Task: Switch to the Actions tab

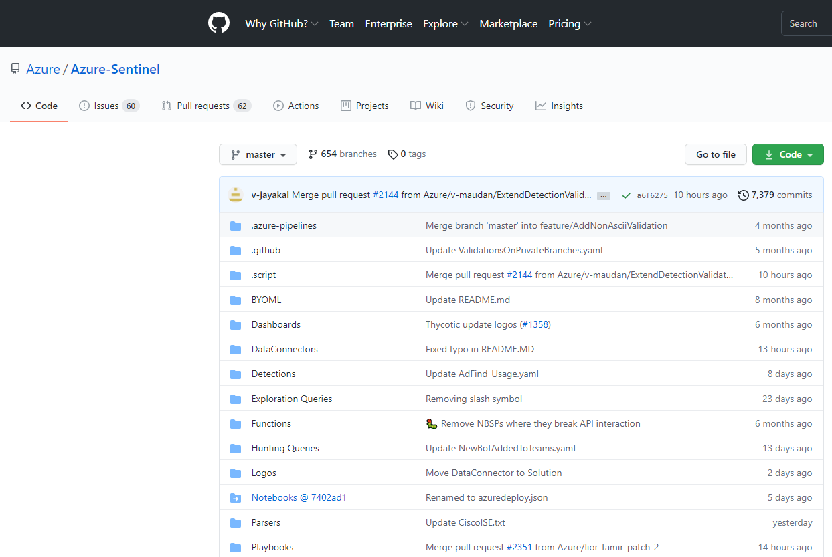Action: [x=296, y=106]
